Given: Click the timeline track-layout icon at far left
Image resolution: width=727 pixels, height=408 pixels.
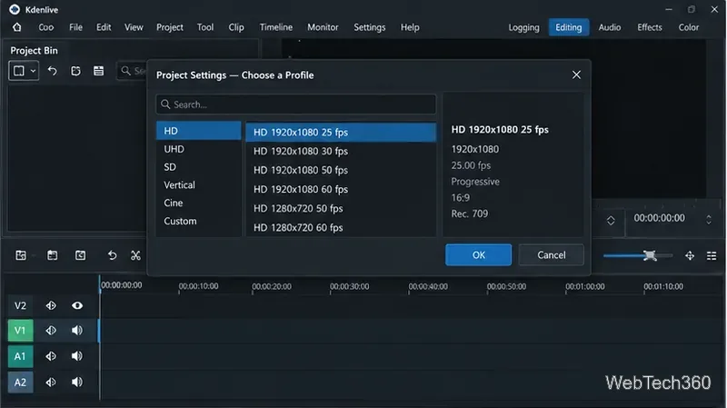Looking at the screenshot, I should (x=21, y=255).
